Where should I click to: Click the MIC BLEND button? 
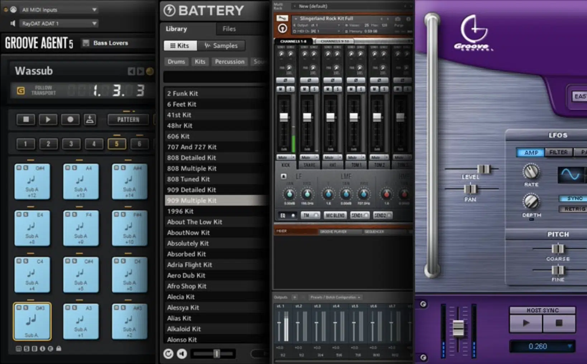[335, 215]
